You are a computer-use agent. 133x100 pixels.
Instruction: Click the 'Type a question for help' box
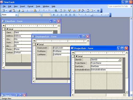[x=119, y=6]
